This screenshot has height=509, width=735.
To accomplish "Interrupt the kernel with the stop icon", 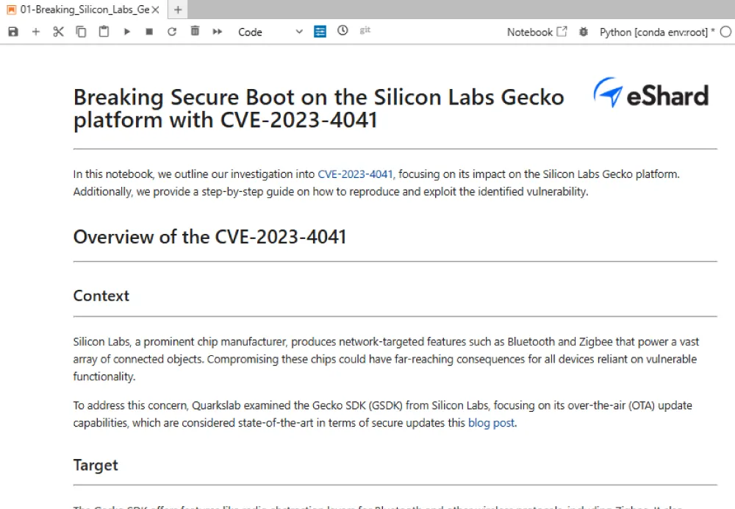I will (x=149, y=32).
